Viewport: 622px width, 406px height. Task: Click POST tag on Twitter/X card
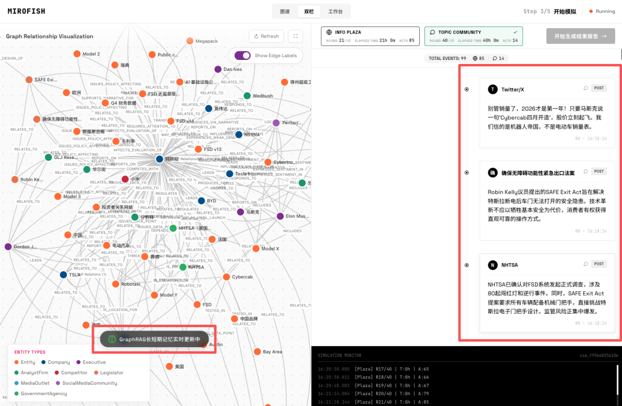click(599, 88)
